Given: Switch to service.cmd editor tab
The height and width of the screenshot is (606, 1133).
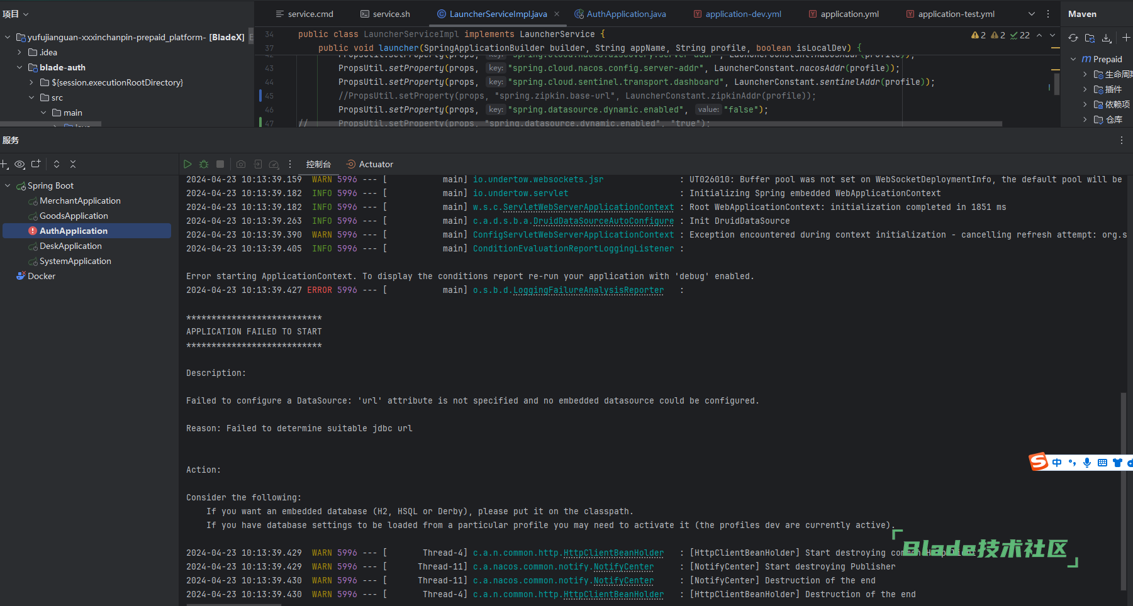Looking at the screenshot, I should (x=304, y=14).
